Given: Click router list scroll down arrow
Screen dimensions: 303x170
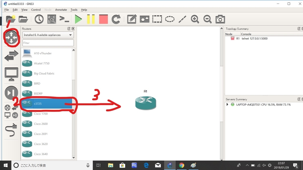Looking at the screenshot, I should [73, 158].
